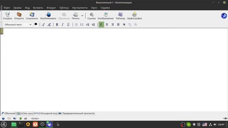Save the page with the Сохранить icon
Image resolution: width=228 pixels, height=128 pixels.
pyautogui.click(x=32, y=16)
